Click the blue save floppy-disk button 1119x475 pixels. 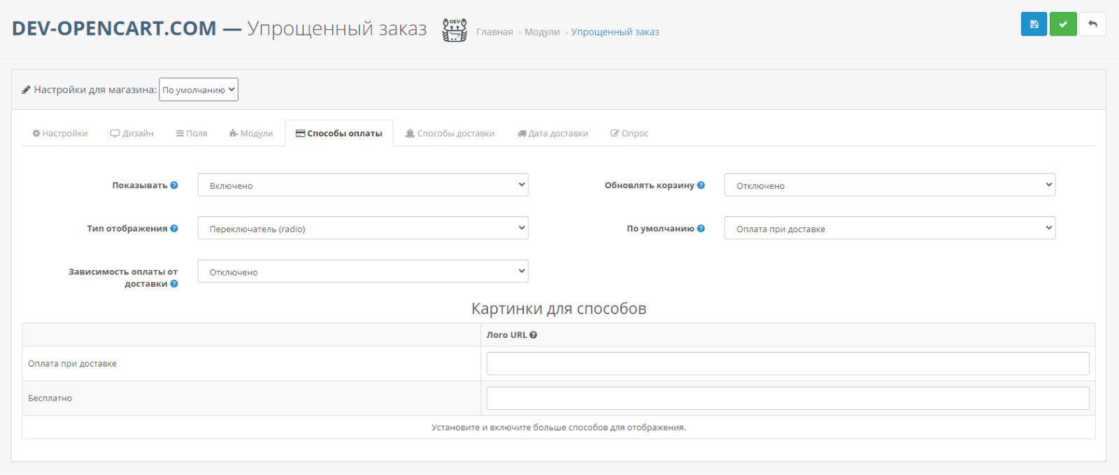[x=1034, y=24]
